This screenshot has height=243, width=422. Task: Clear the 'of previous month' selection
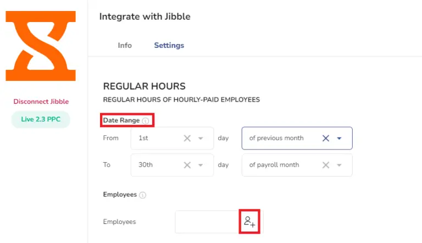click(326, 138)
